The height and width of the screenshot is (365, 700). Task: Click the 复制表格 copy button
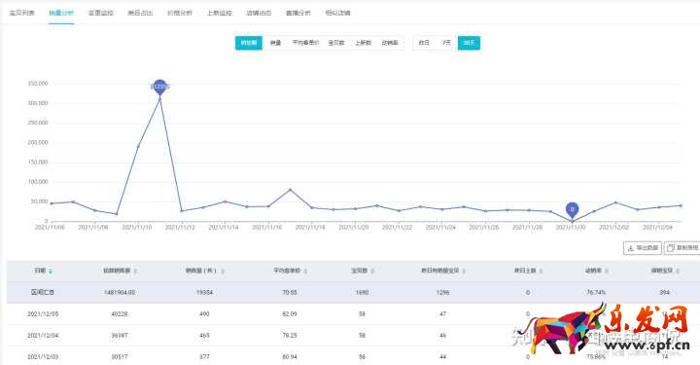pos(682,248)
